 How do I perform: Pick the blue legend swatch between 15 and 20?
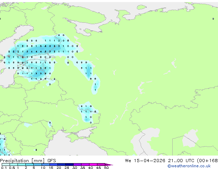54,165
